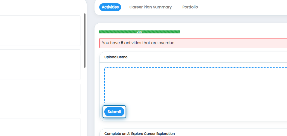Click scrollbar track below the gray thumb
Viewport: 287px width, 136px height.
coord(85,101)
